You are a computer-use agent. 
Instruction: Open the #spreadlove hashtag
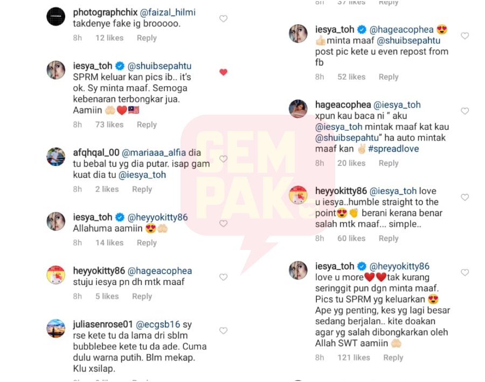coord(393,149)
